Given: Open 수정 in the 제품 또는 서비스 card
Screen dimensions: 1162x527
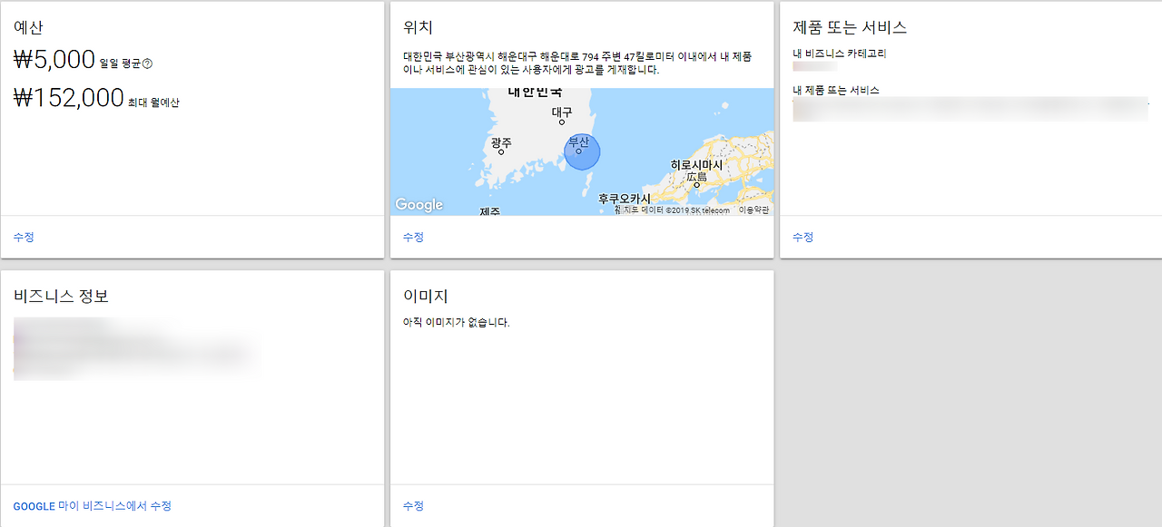Looking at the screenshot, I should [x=802, y=236].
